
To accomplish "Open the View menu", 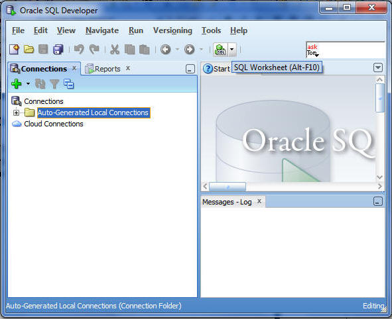I will 66,30.
